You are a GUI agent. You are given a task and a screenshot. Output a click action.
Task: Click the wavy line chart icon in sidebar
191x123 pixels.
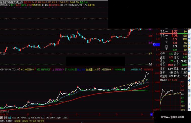(x=189, y=67)
